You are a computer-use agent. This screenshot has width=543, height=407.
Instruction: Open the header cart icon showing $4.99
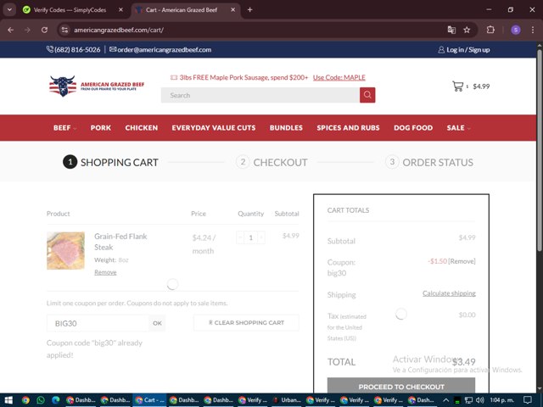pos(471,86)
